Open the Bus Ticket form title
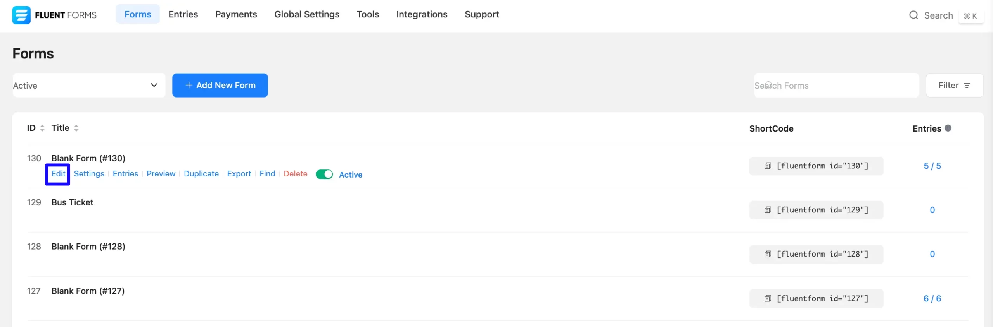 tap(72, 202)
